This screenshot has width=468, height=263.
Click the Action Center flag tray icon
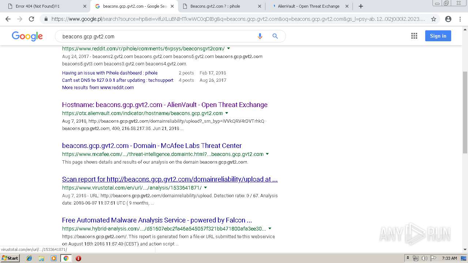433,258
